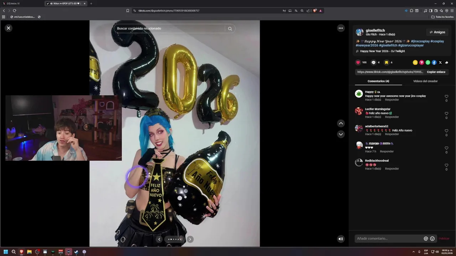The width and height of the screenshot is (456, 256).
Task: Open gisellefitch profile avatar
Action: [x=359, y=32]
